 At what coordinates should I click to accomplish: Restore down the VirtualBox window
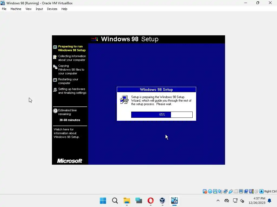tap(258, 3)
